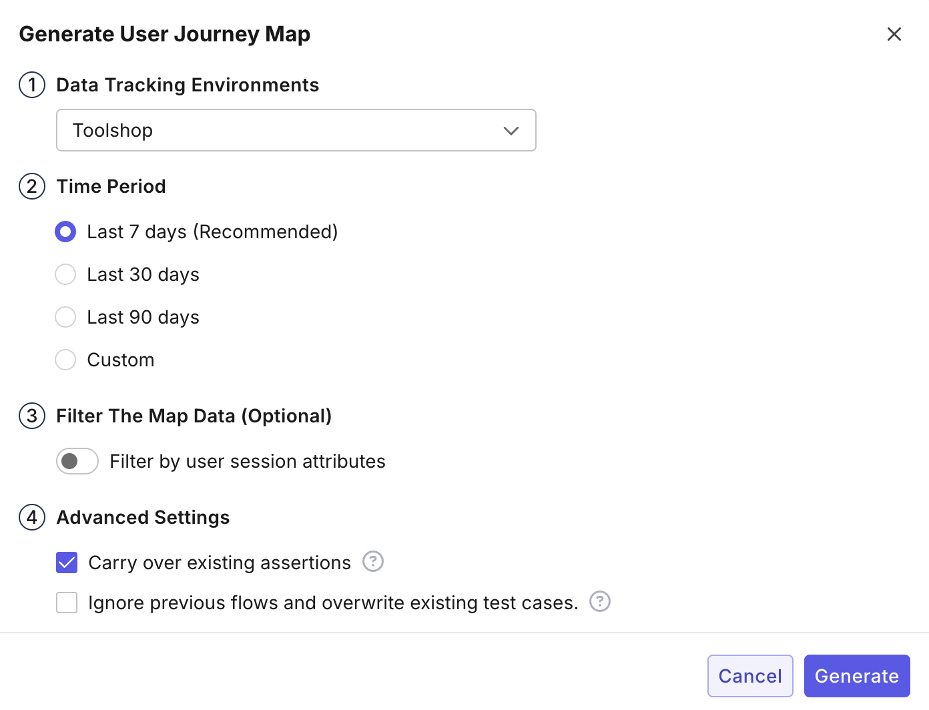Click the step 4 circle for Advanced Settings
The height and width of the screenshot is (710, 929).
click(31, 517)
